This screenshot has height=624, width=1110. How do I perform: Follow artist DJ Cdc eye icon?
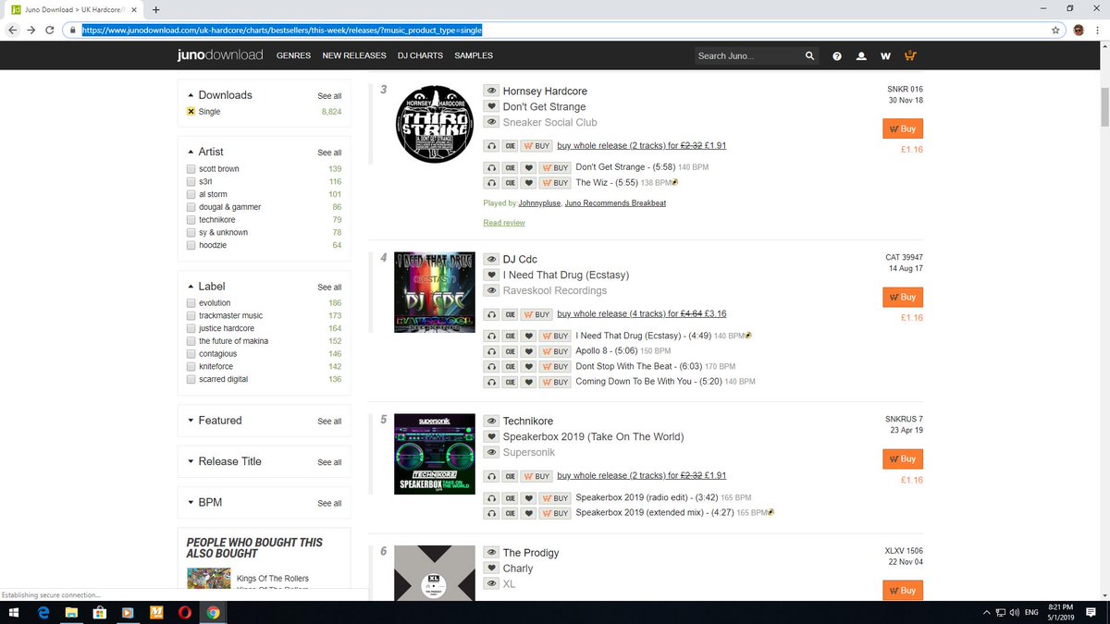491,259
